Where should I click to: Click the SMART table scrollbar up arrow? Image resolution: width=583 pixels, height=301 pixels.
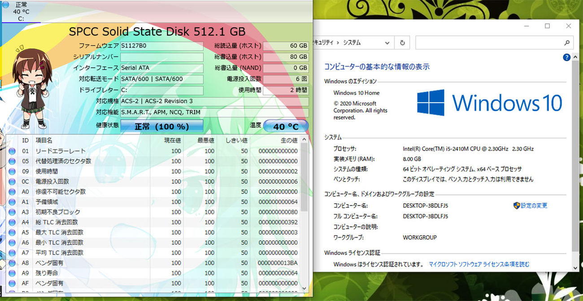(x=305, y=139)
